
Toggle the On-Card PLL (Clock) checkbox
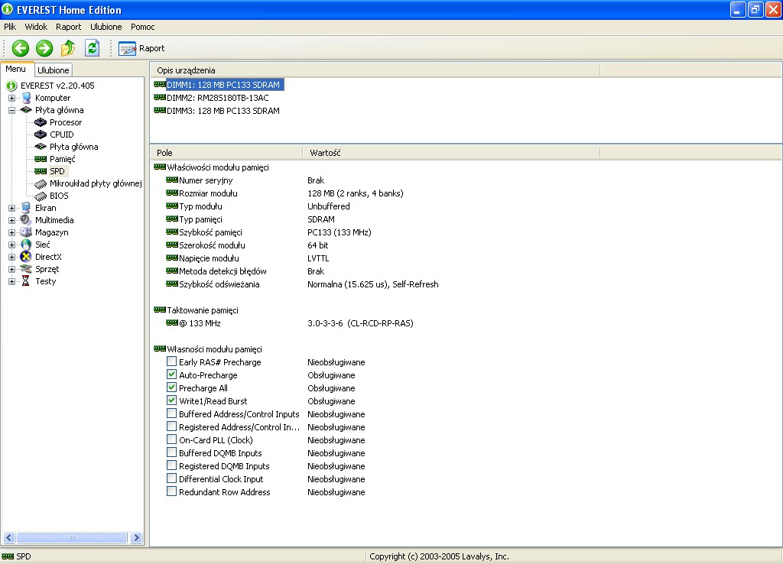[x=171, y=439]
